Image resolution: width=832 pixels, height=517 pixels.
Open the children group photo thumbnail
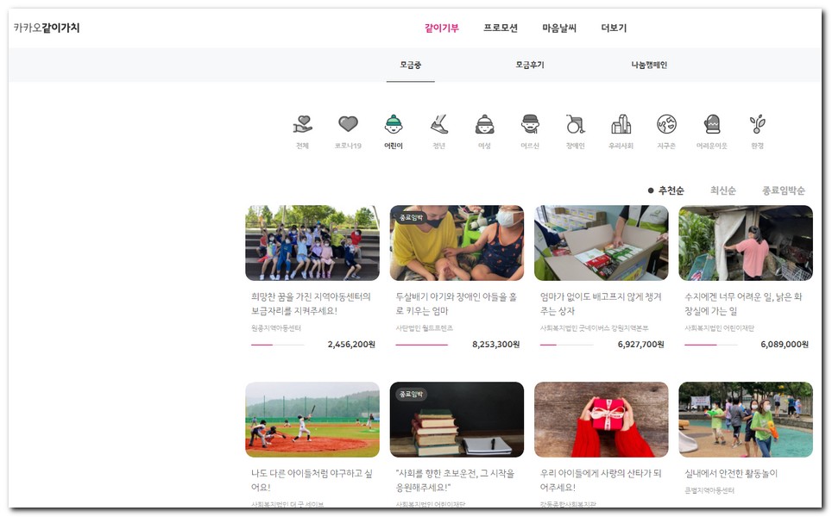pyautogui.click(x=312, y=243)
